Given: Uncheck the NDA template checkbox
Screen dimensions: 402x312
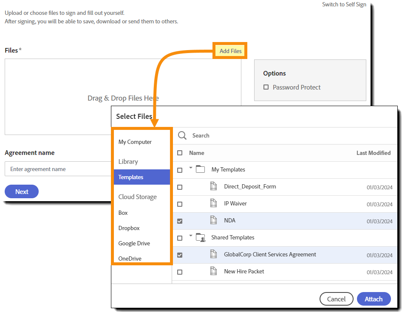Looking at the screenshot, I should 180,220.
